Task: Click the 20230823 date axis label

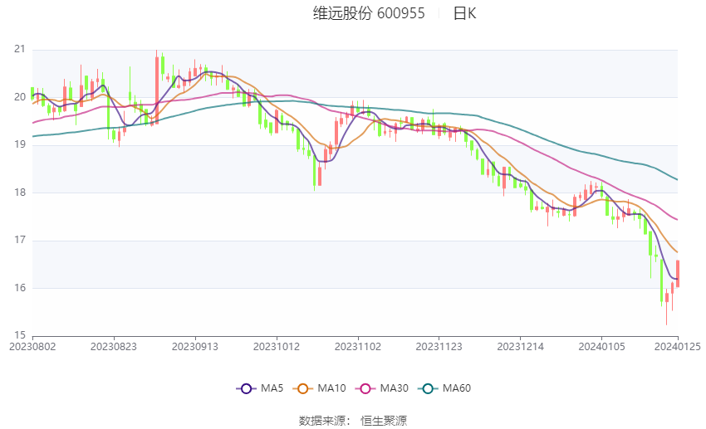Action: [x=114, y=347]
